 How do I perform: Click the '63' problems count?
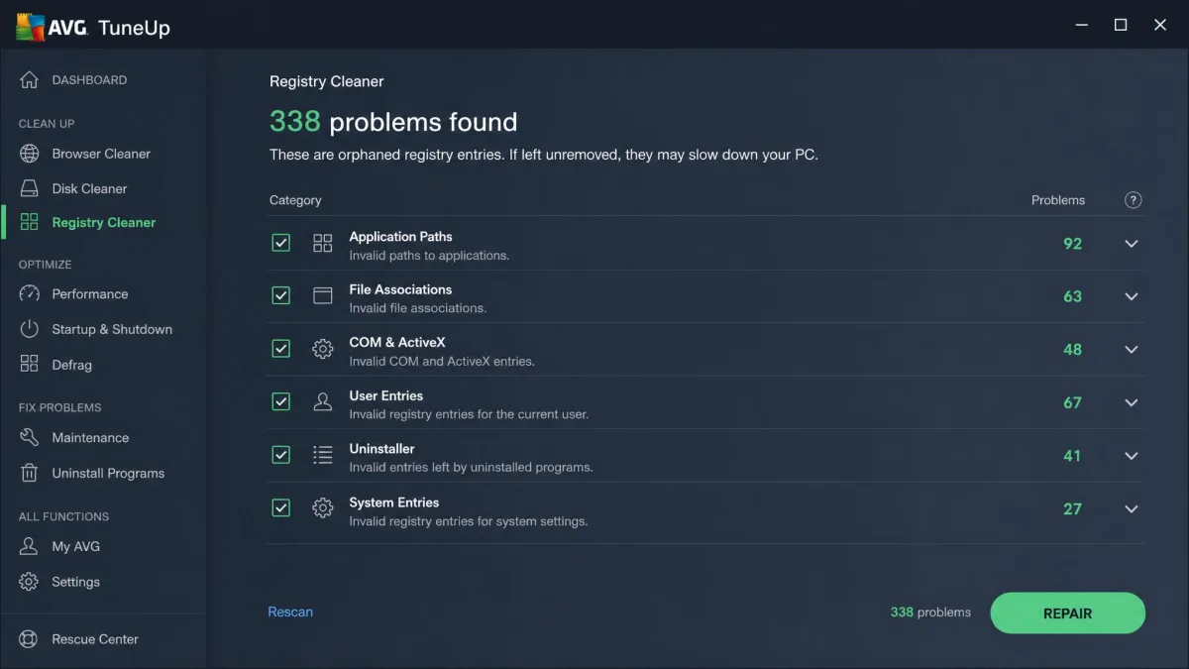pos(1072,296)
